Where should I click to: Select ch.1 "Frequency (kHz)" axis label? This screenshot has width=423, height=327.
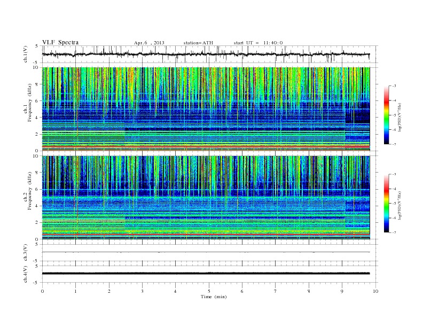pos(29,103)
